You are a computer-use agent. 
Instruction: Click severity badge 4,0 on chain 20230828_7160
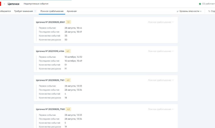click(68, 109)
